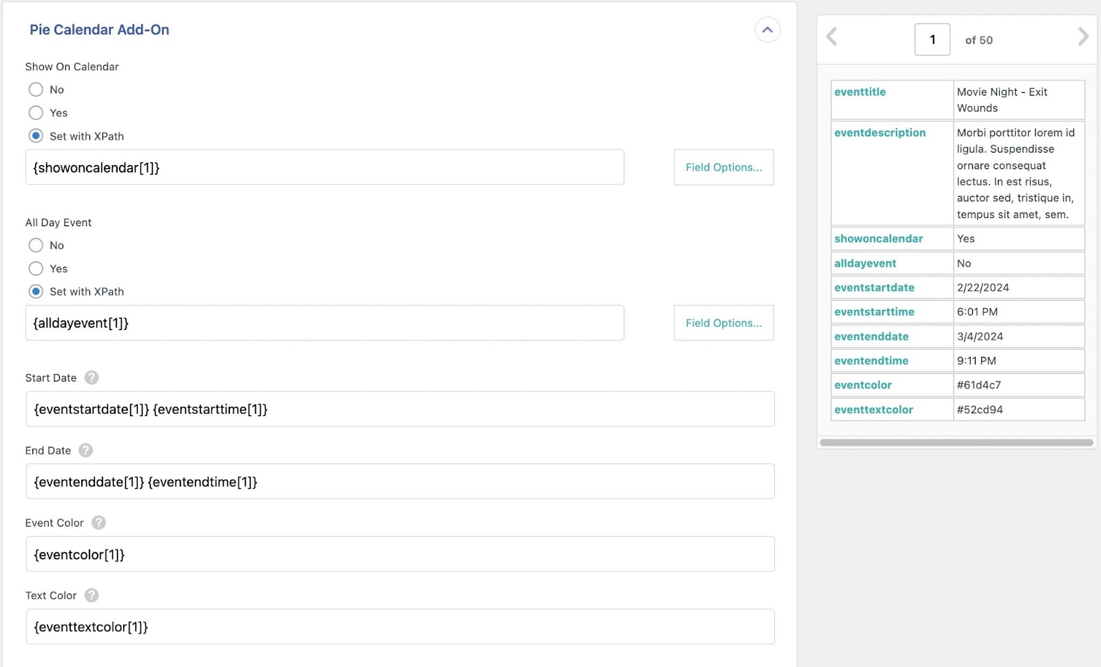1101x667 pixels.
Task: Open Event Color help tooltip icon
Action: [98, 523]
